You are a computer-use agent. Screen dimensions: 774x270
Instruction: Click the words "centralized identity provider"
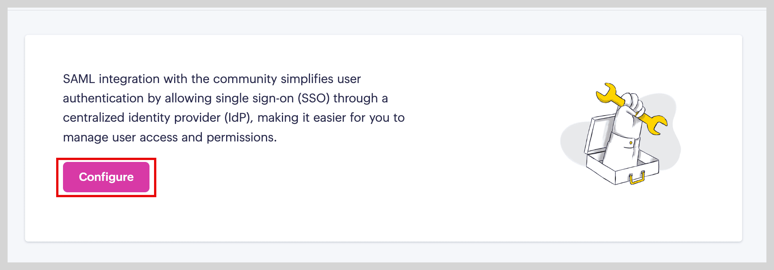pos(142,118)
